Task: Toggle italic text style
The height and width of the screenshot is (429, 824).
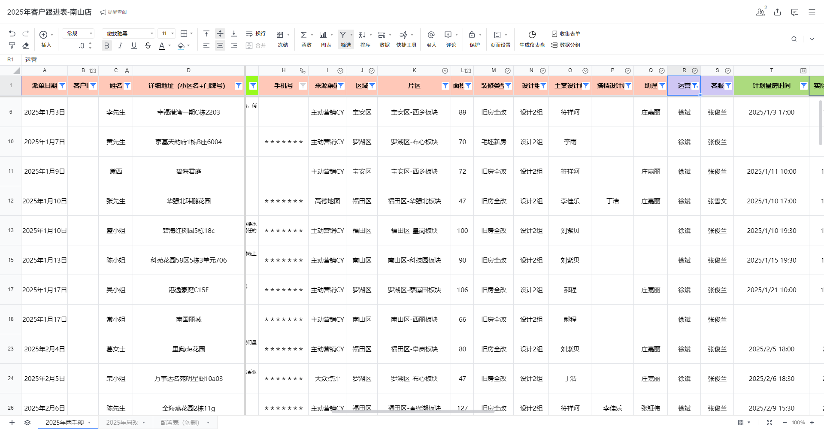Action: [121, 45]
